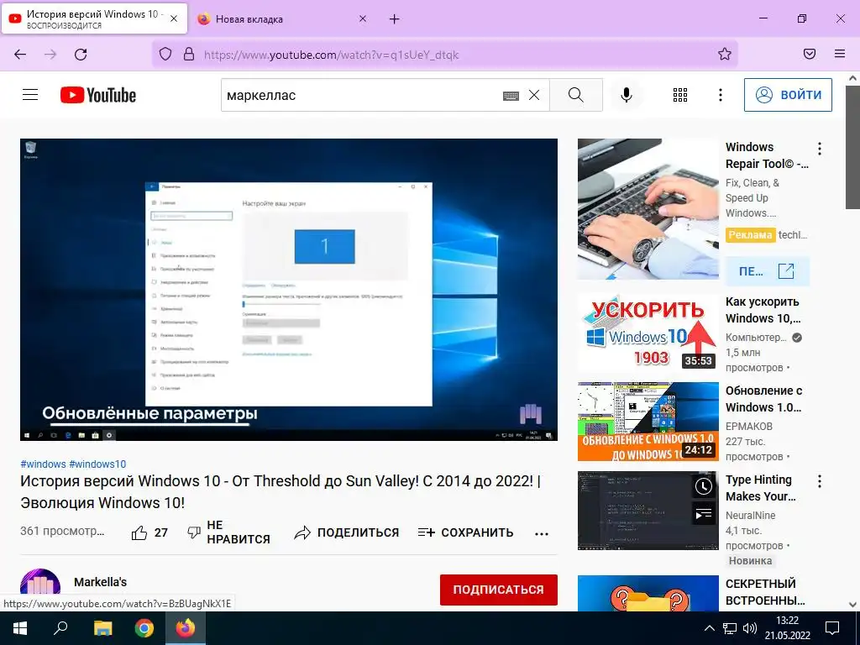View site security padlock info
The width and height of the screenshot is (860, 645).
[189, 54]
